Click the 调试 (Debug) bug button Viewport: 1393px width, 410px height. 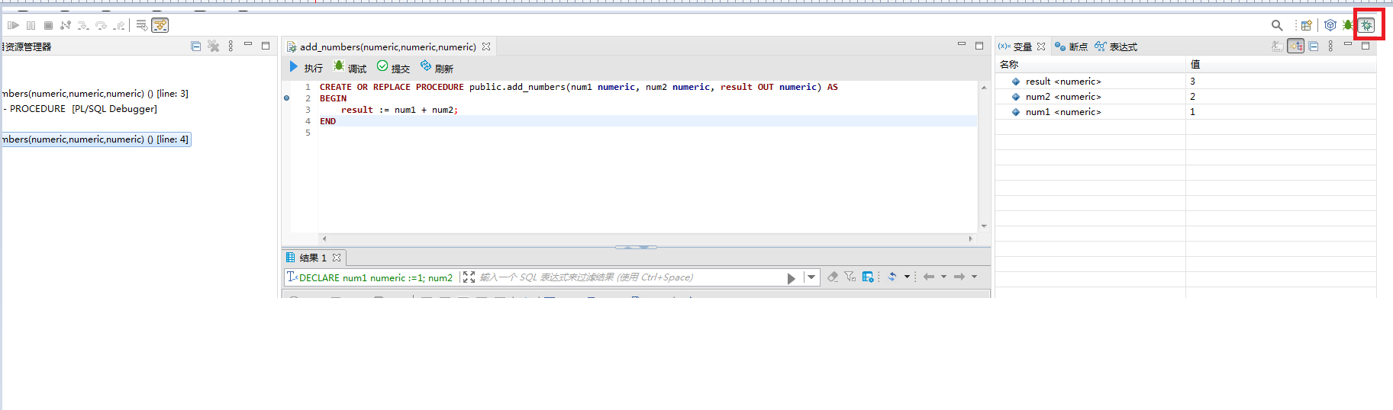(x=349, y=68)
